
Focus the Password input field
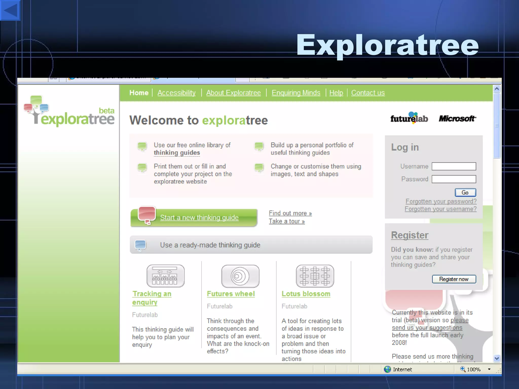point(454,179)
